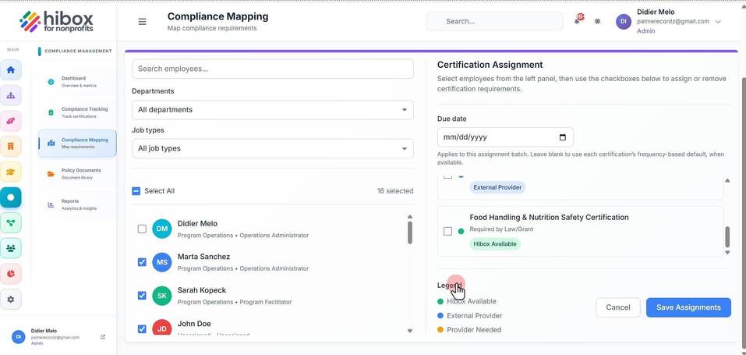746x355 pixels.
Task: Click the 'Certification Assignment' heading
Action: 490,65
